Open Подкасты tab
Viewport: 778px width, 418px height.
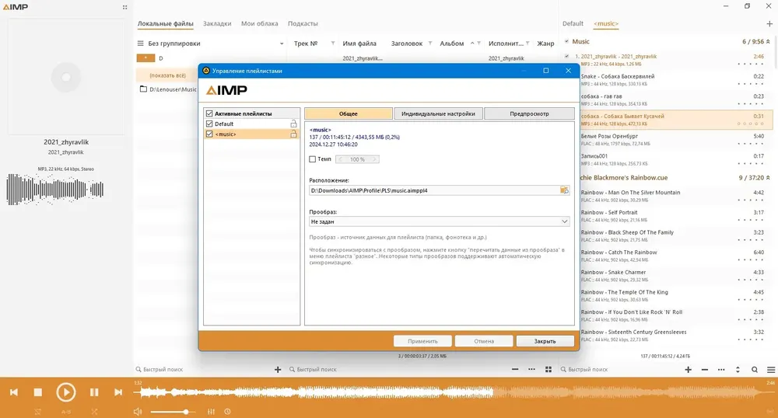click(303, 24)
